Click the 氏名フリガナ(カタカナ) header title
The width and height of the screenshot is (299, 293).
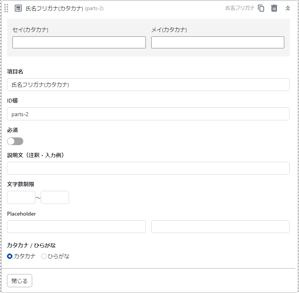click(54, 8)
